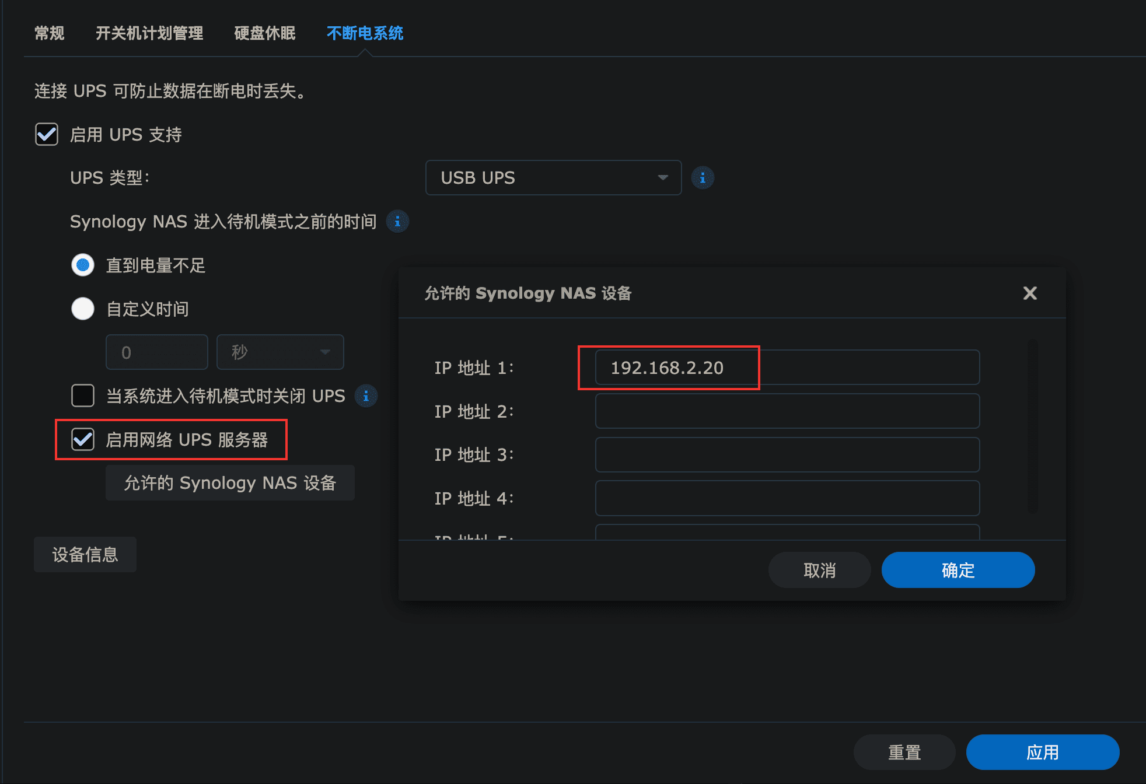Confirm dialog with 确定 button
The height and width of the screenshot is (784, 1146).
[x=958, y=570]
